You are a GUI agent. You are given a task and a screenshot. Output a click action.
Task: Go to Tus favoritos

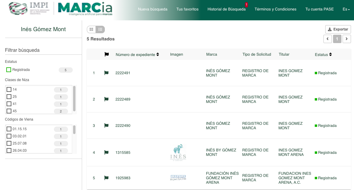[x=187, y=9]
